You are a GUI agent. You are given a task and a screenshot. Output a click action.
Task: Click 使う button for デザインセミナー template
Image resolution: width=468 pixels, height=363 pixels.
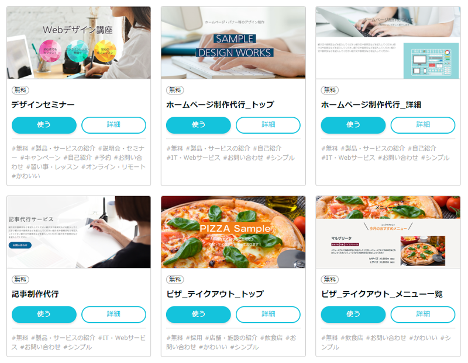click(44, 125)
